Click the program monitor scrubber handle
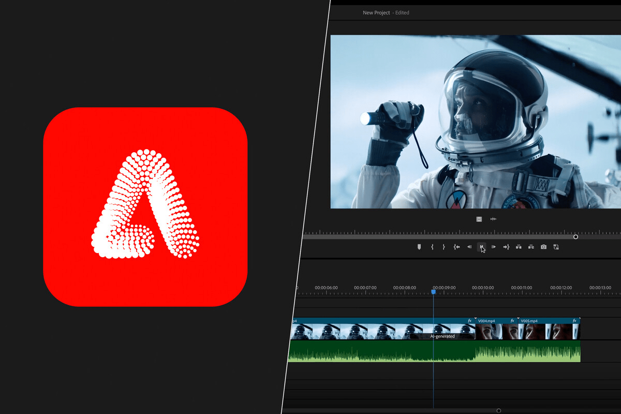The height and width of the screenshot is (414, 621). click(575, 236)
